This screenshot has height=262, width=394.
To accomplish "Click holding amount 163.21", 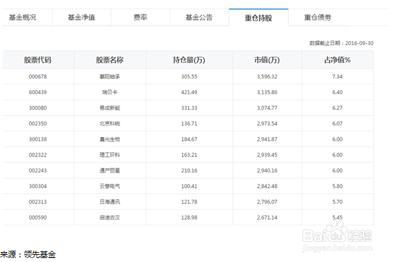I will (189, 155).
